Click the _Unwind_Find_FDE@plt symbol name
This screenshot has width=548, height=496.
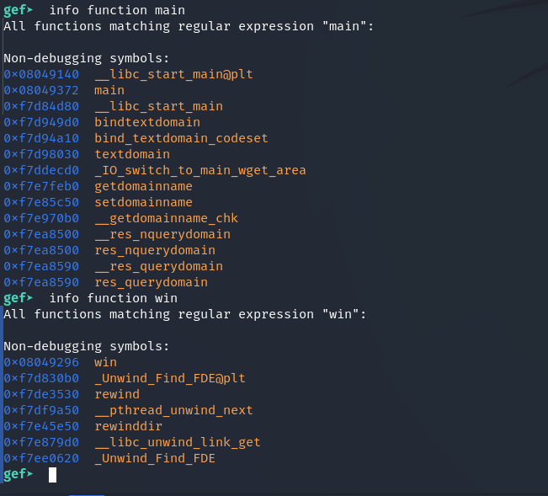(x=169, y=378)
